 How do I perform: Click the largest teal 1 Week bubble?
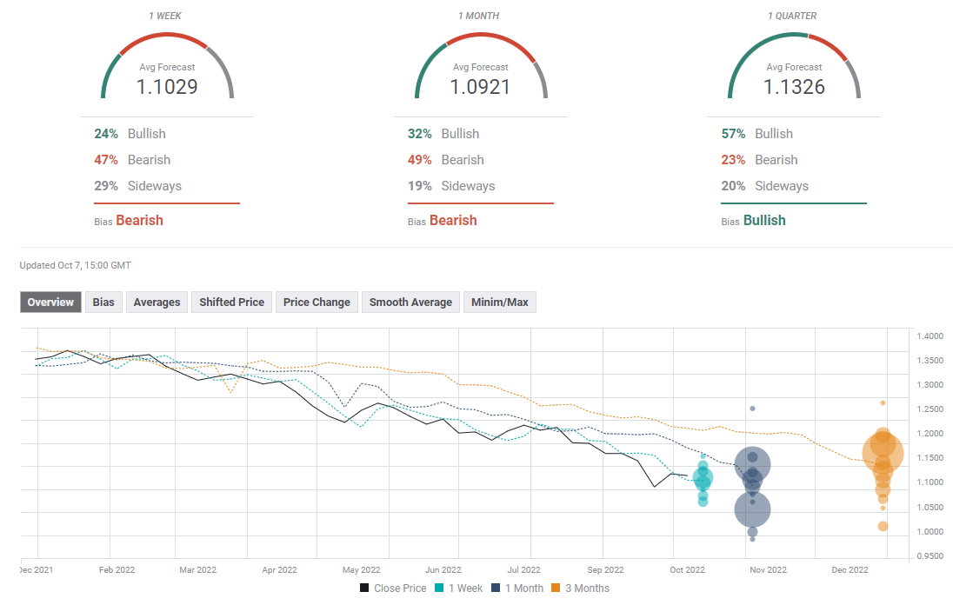point(703,477)
